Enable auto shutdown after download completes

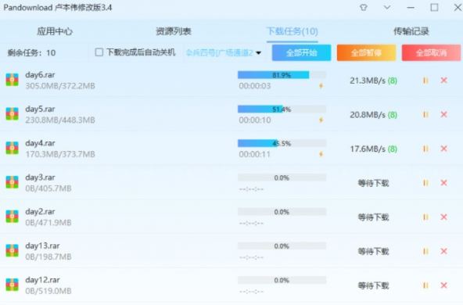99,52
